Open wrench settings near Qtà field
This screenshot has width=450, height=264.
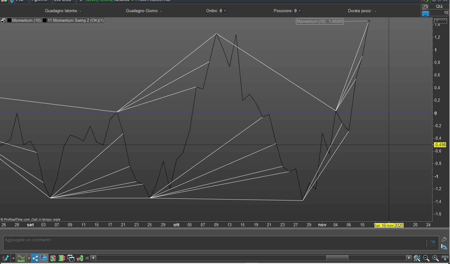[425, 7]
